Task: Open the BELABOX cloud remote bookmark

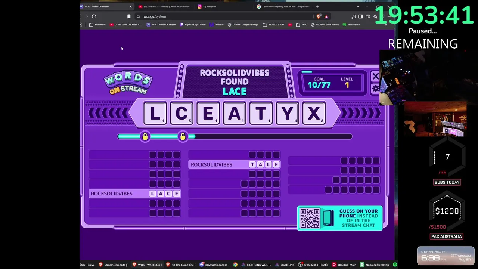Action: coord(325,25)
